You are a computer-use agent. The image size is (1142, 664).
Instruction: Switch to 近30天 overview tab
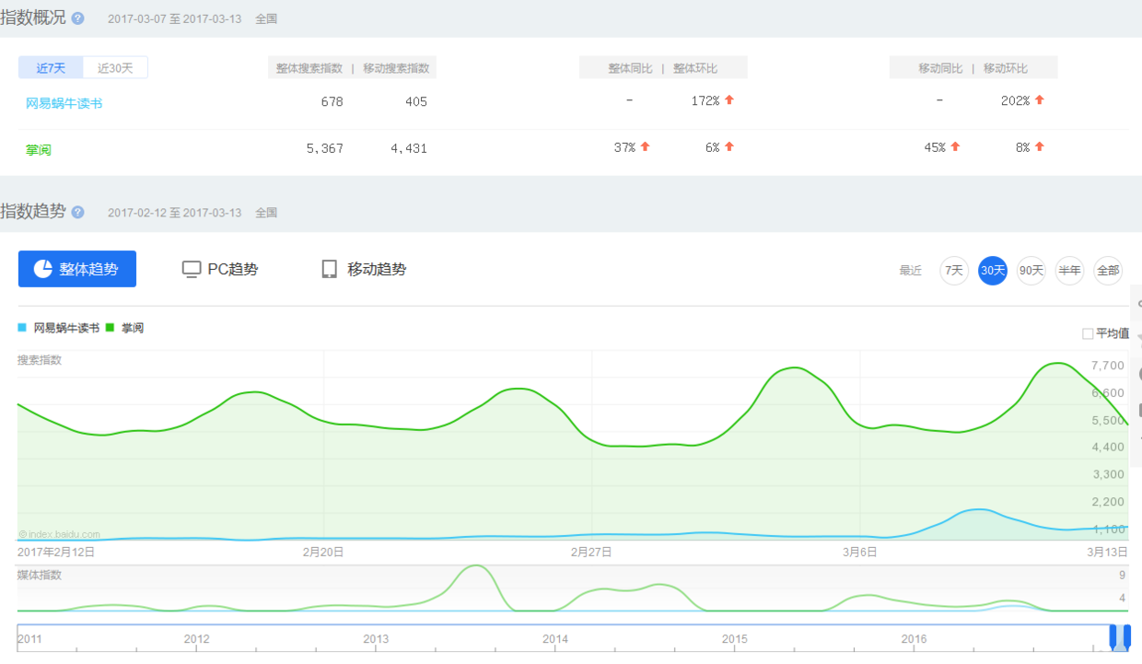(x=116, y=68)
